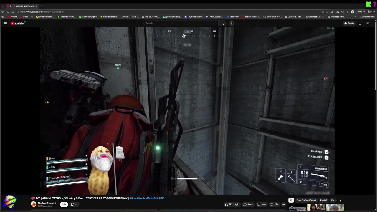Select the All filter chip
This screenshot has width=377, height=212.
point(291,200)
